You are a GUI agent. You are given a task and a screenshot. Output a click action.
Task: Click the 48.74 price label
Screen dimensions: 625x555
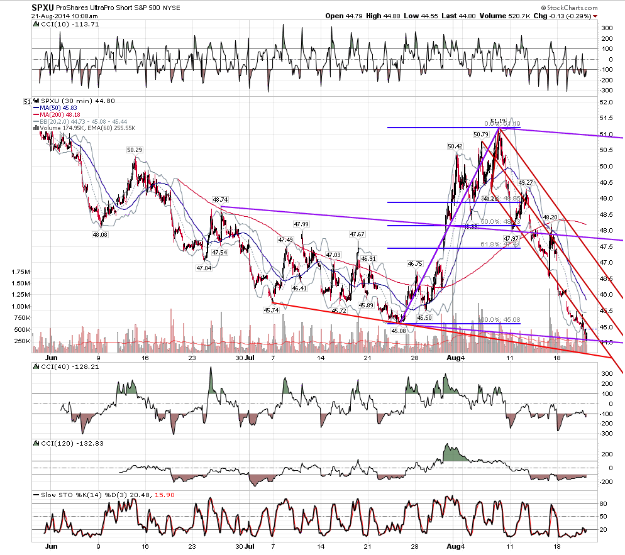tap(221, 200)
